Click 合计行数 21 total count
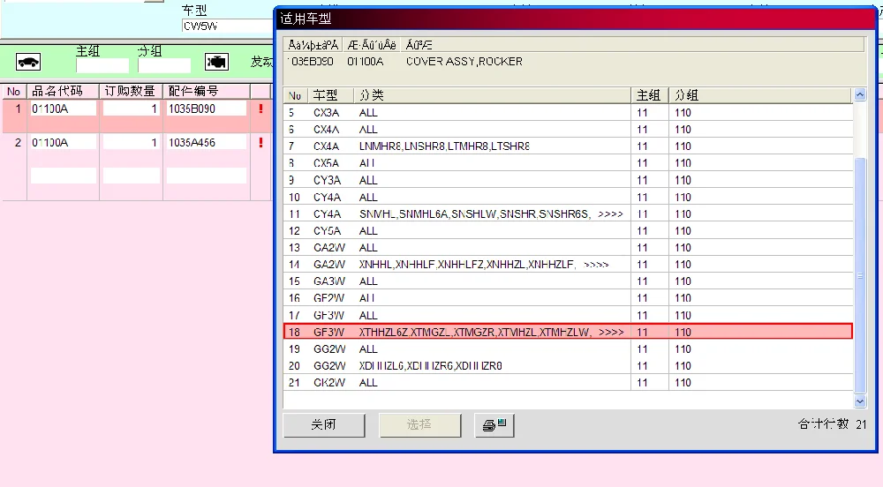 click(x=833, y=424)
